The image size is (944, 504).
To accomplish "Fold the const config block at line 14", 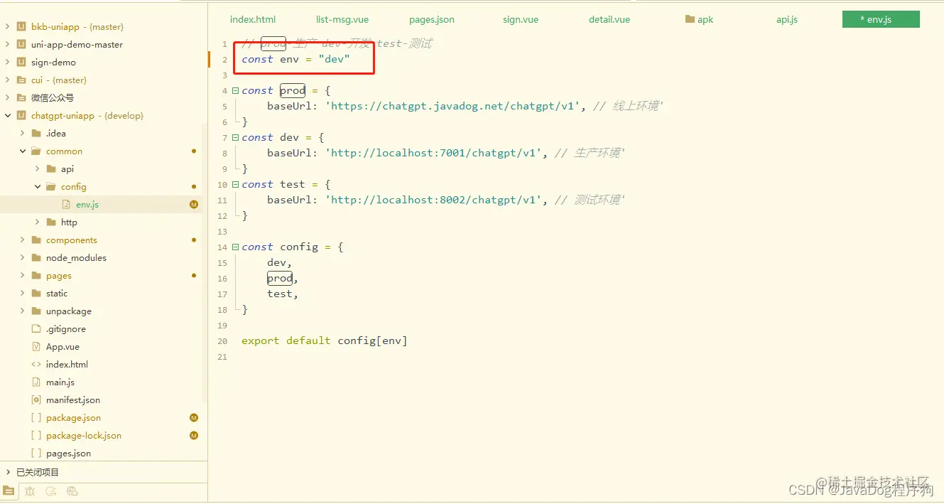I will (235, 247).
